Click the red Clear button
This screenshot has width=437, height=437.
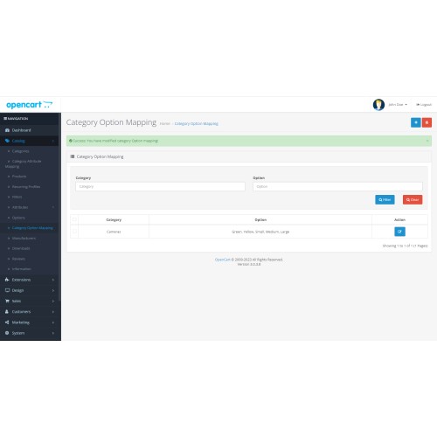point(413,199)
